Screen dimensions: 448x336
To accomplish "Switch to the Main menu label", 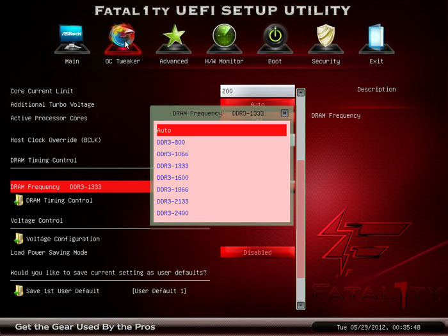I will coord(72,61).
